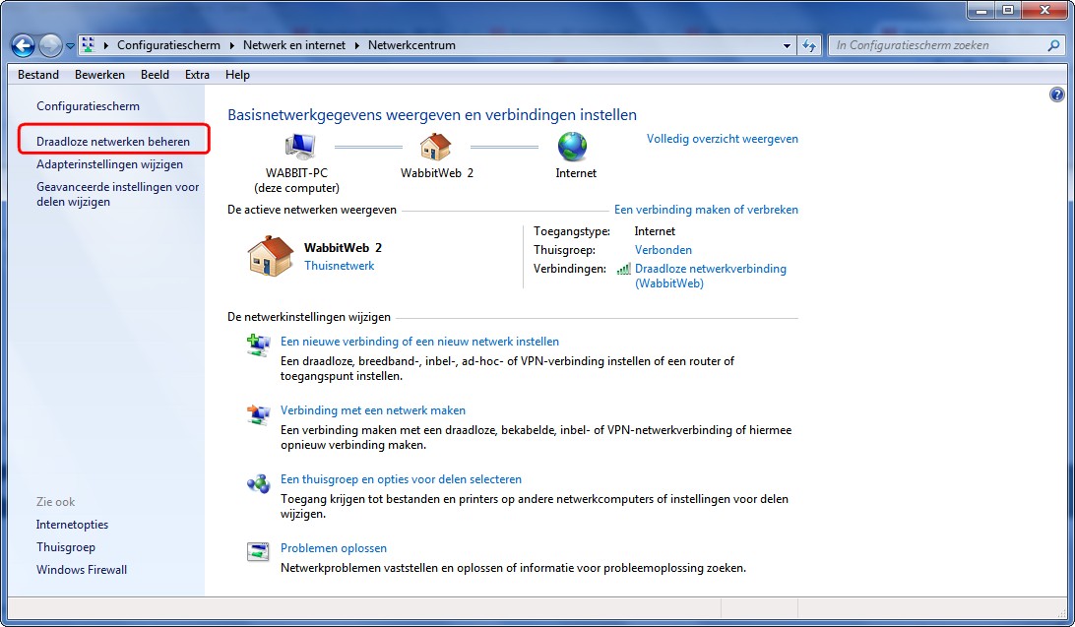Open the 'Problemen oplossen' link
The width and height of the screenshot is (1075, 627).
coord(333,548)
